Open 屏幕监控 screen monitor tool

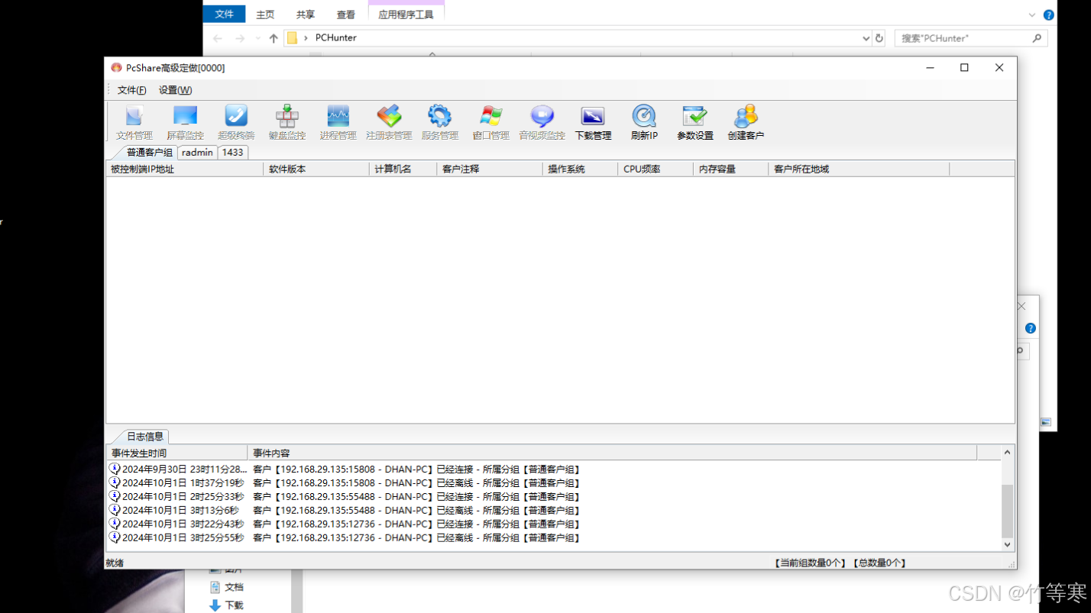[185, 123]
